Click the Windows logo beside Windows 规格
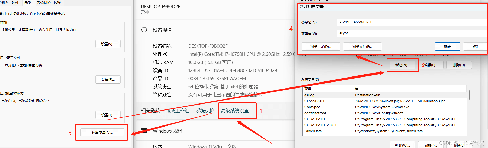 click(144, 130)
